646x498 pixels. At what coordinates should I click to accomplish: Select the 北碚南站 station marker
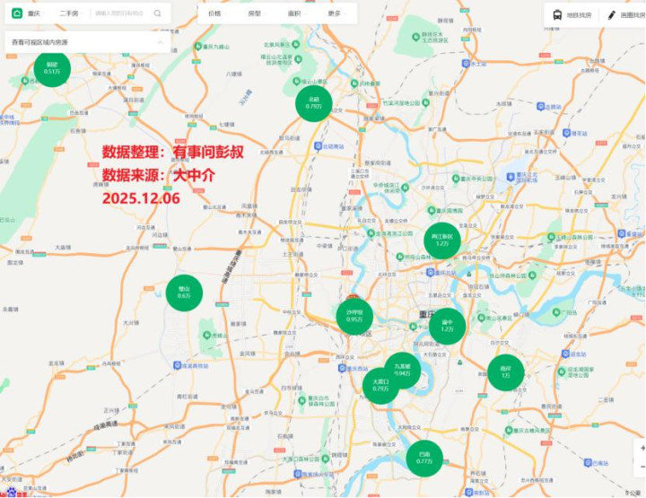pyautogui.click(x=318, y=146)
